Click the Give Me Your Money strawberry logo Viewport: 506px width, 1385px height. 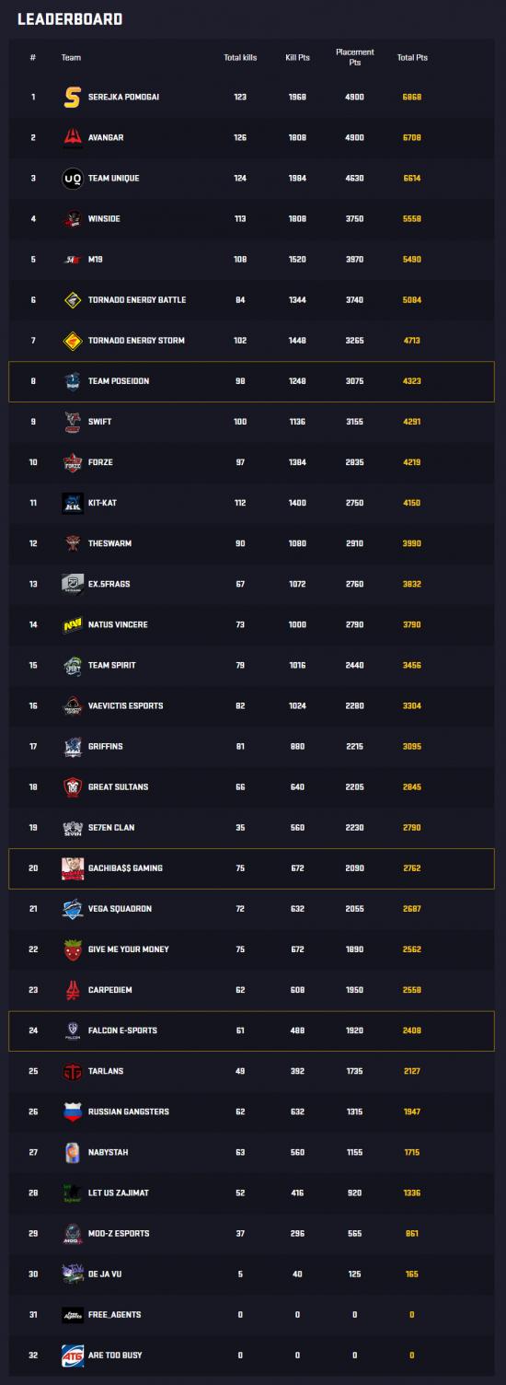73,949
